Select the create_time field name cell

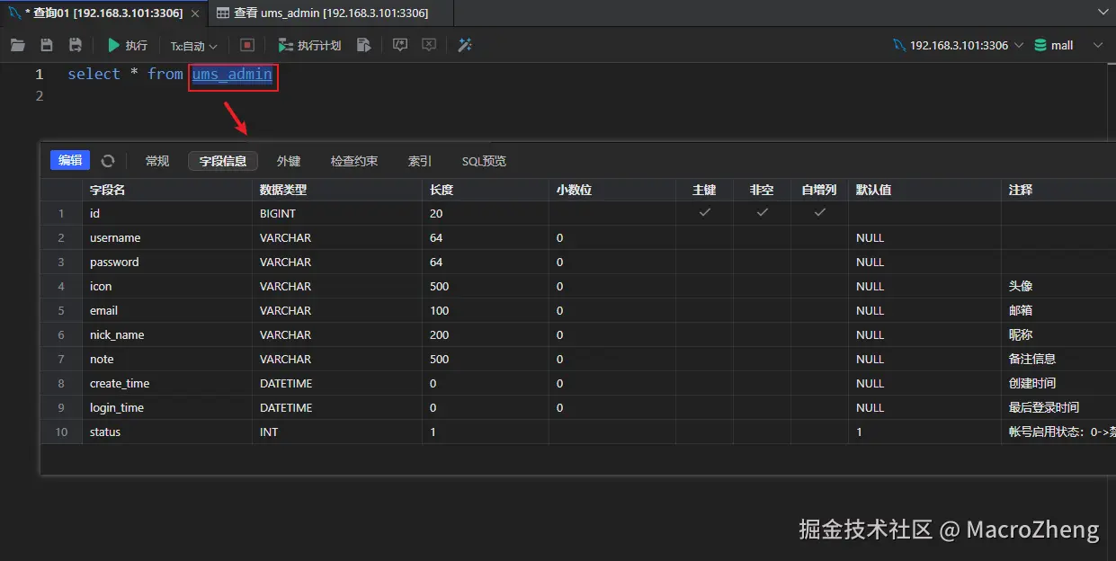(x=167, y=383)
